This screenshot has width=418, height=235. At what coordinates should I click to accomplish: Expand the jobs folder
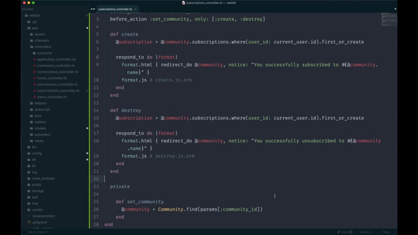(32, 116)
